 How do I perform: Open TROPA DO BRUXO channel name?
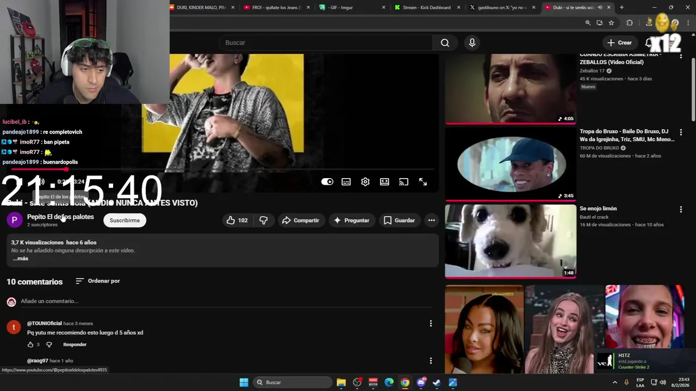(600, 148)
